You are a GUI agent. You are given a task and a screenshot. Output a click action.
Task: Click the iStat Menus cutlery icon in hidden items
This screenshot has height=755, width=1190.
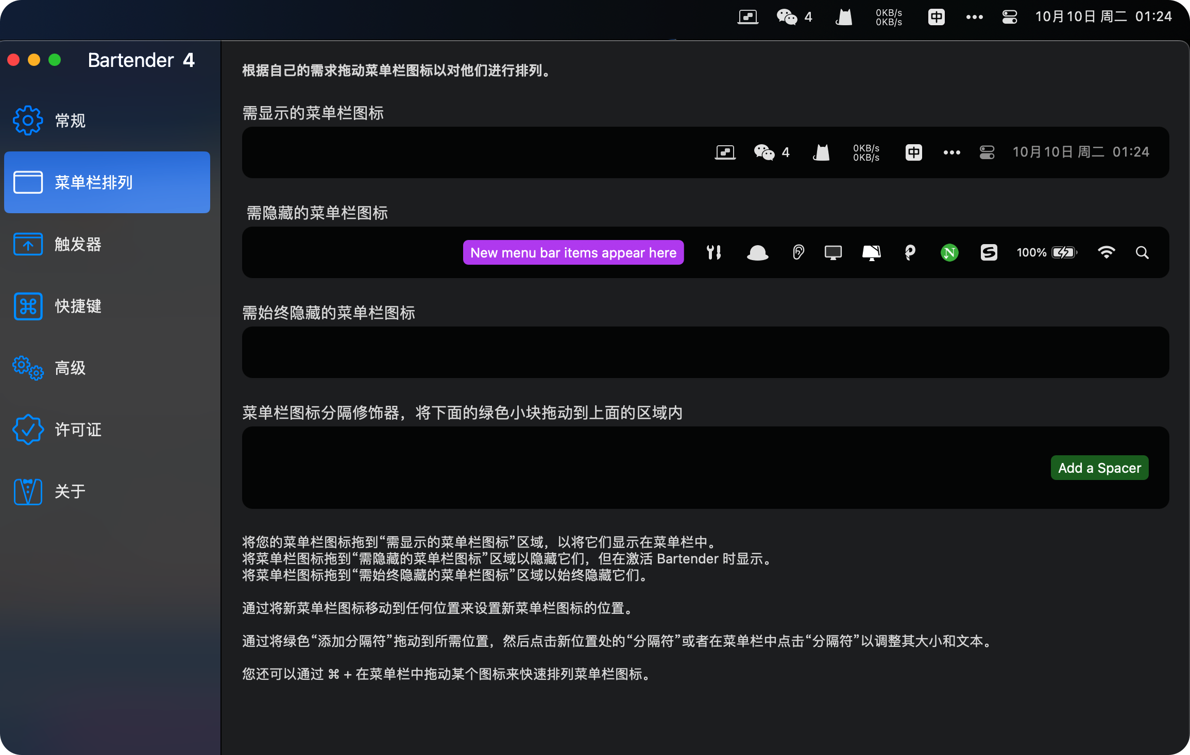click(x=713, y=252)
